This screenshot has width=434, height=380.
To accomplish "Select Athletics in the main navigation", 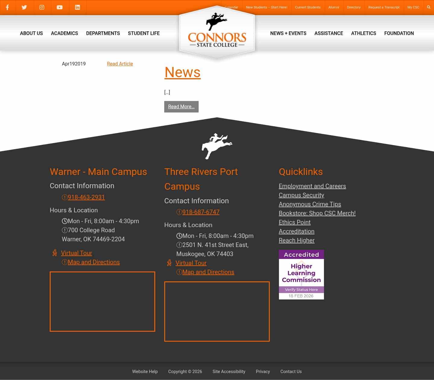I will pos(363,33).
